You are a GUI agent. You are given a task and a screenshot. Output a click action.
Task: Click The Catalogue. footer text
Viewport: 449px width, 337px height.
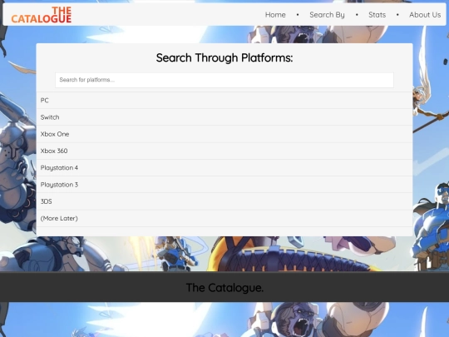coord(224,287)
